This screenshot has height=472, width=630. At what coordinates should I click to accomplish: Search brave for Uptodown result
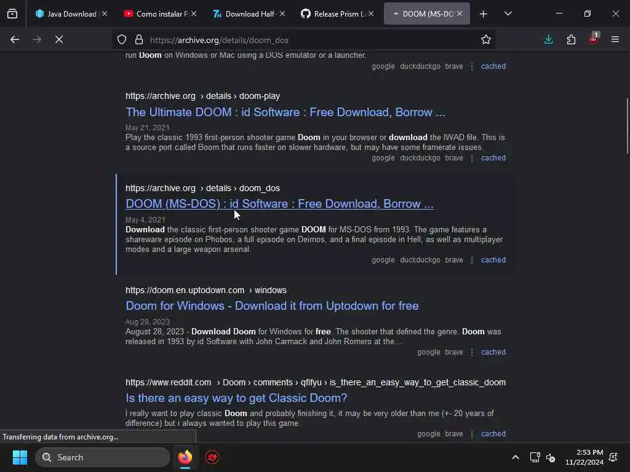(x=454, y=352)
